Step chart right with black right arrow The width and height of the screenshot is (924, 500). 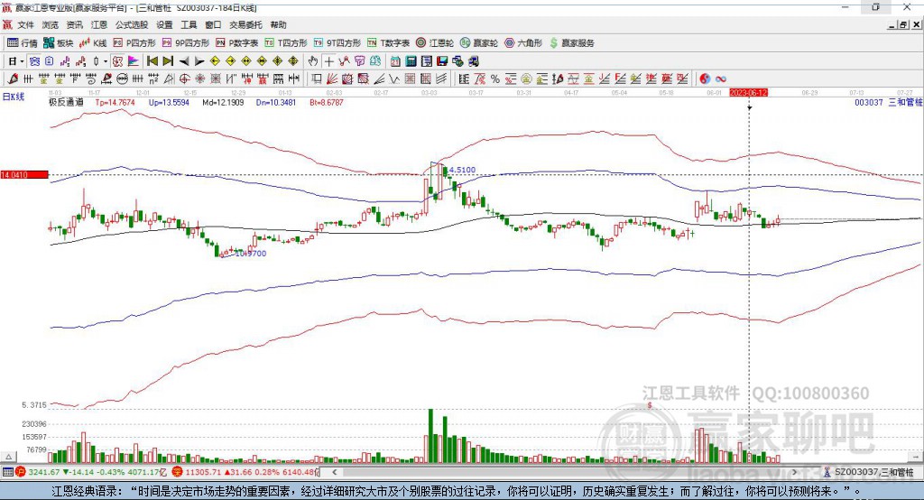(199, 61)
